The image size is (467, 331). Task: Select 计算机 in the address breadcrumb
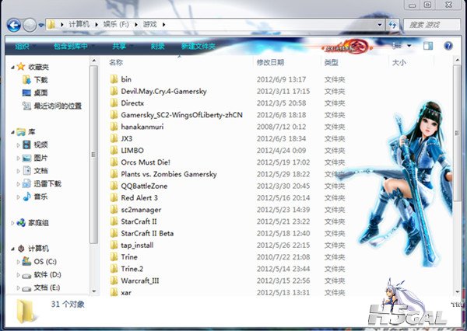tap(79, 24)
